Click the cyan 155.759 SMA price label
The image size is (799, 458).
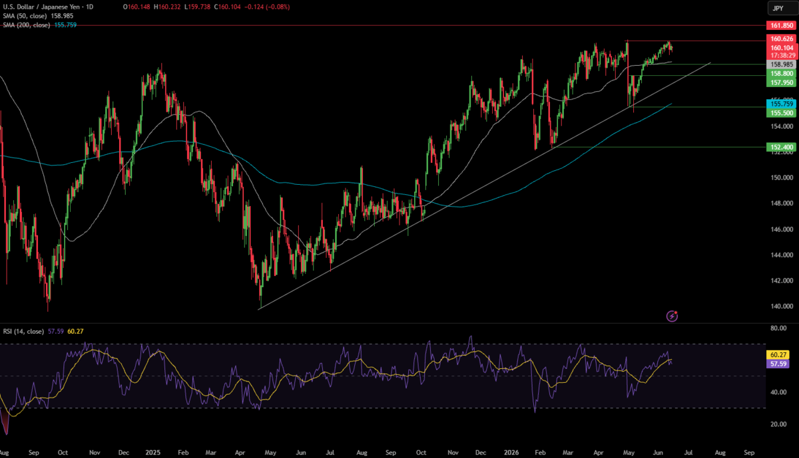780,104
